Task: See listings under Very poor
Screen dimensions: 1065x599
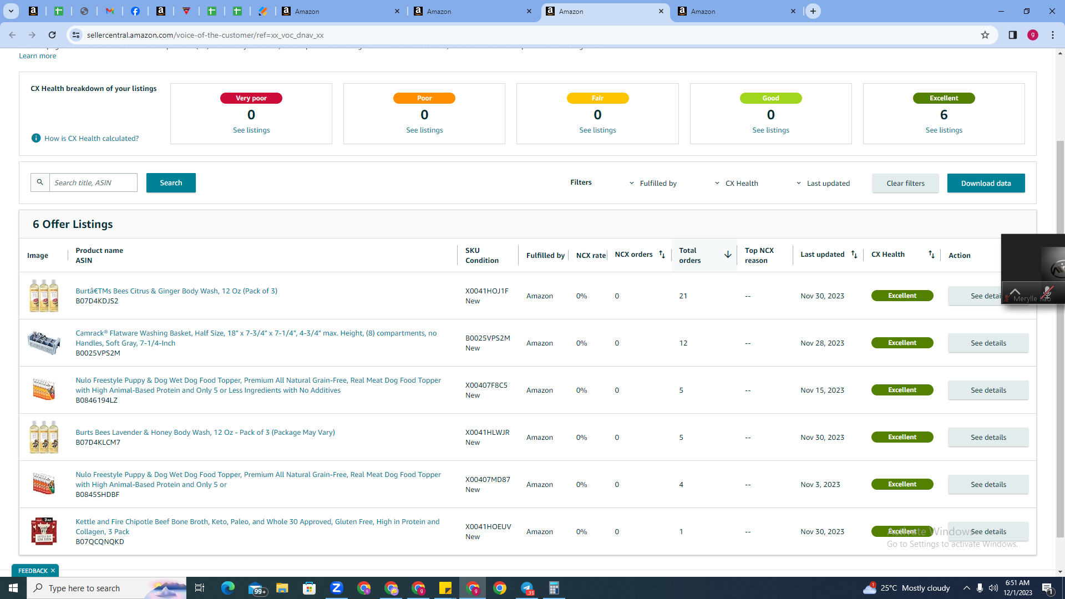Action: 251,130
